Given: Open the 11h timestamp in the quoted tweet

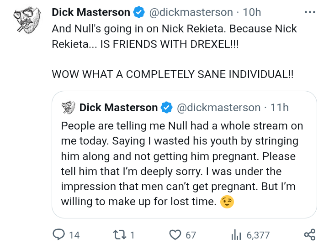Looking at the screenshot, I should [279, 108].
